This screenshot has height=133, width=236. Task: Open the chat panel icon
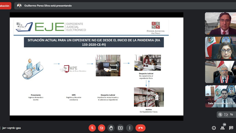tap(231, 128)
